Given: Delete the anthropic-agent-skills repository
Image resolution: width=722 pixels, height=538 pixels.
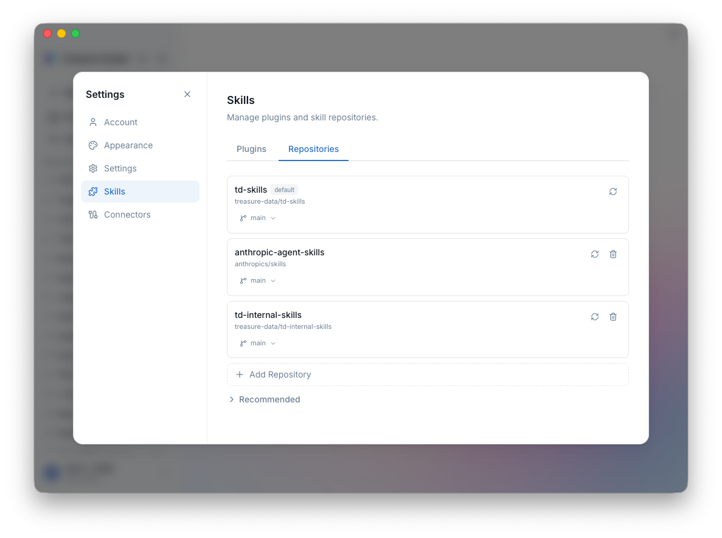Looking at the screenshot, I should pyautogui.click(x=613, y=254).
